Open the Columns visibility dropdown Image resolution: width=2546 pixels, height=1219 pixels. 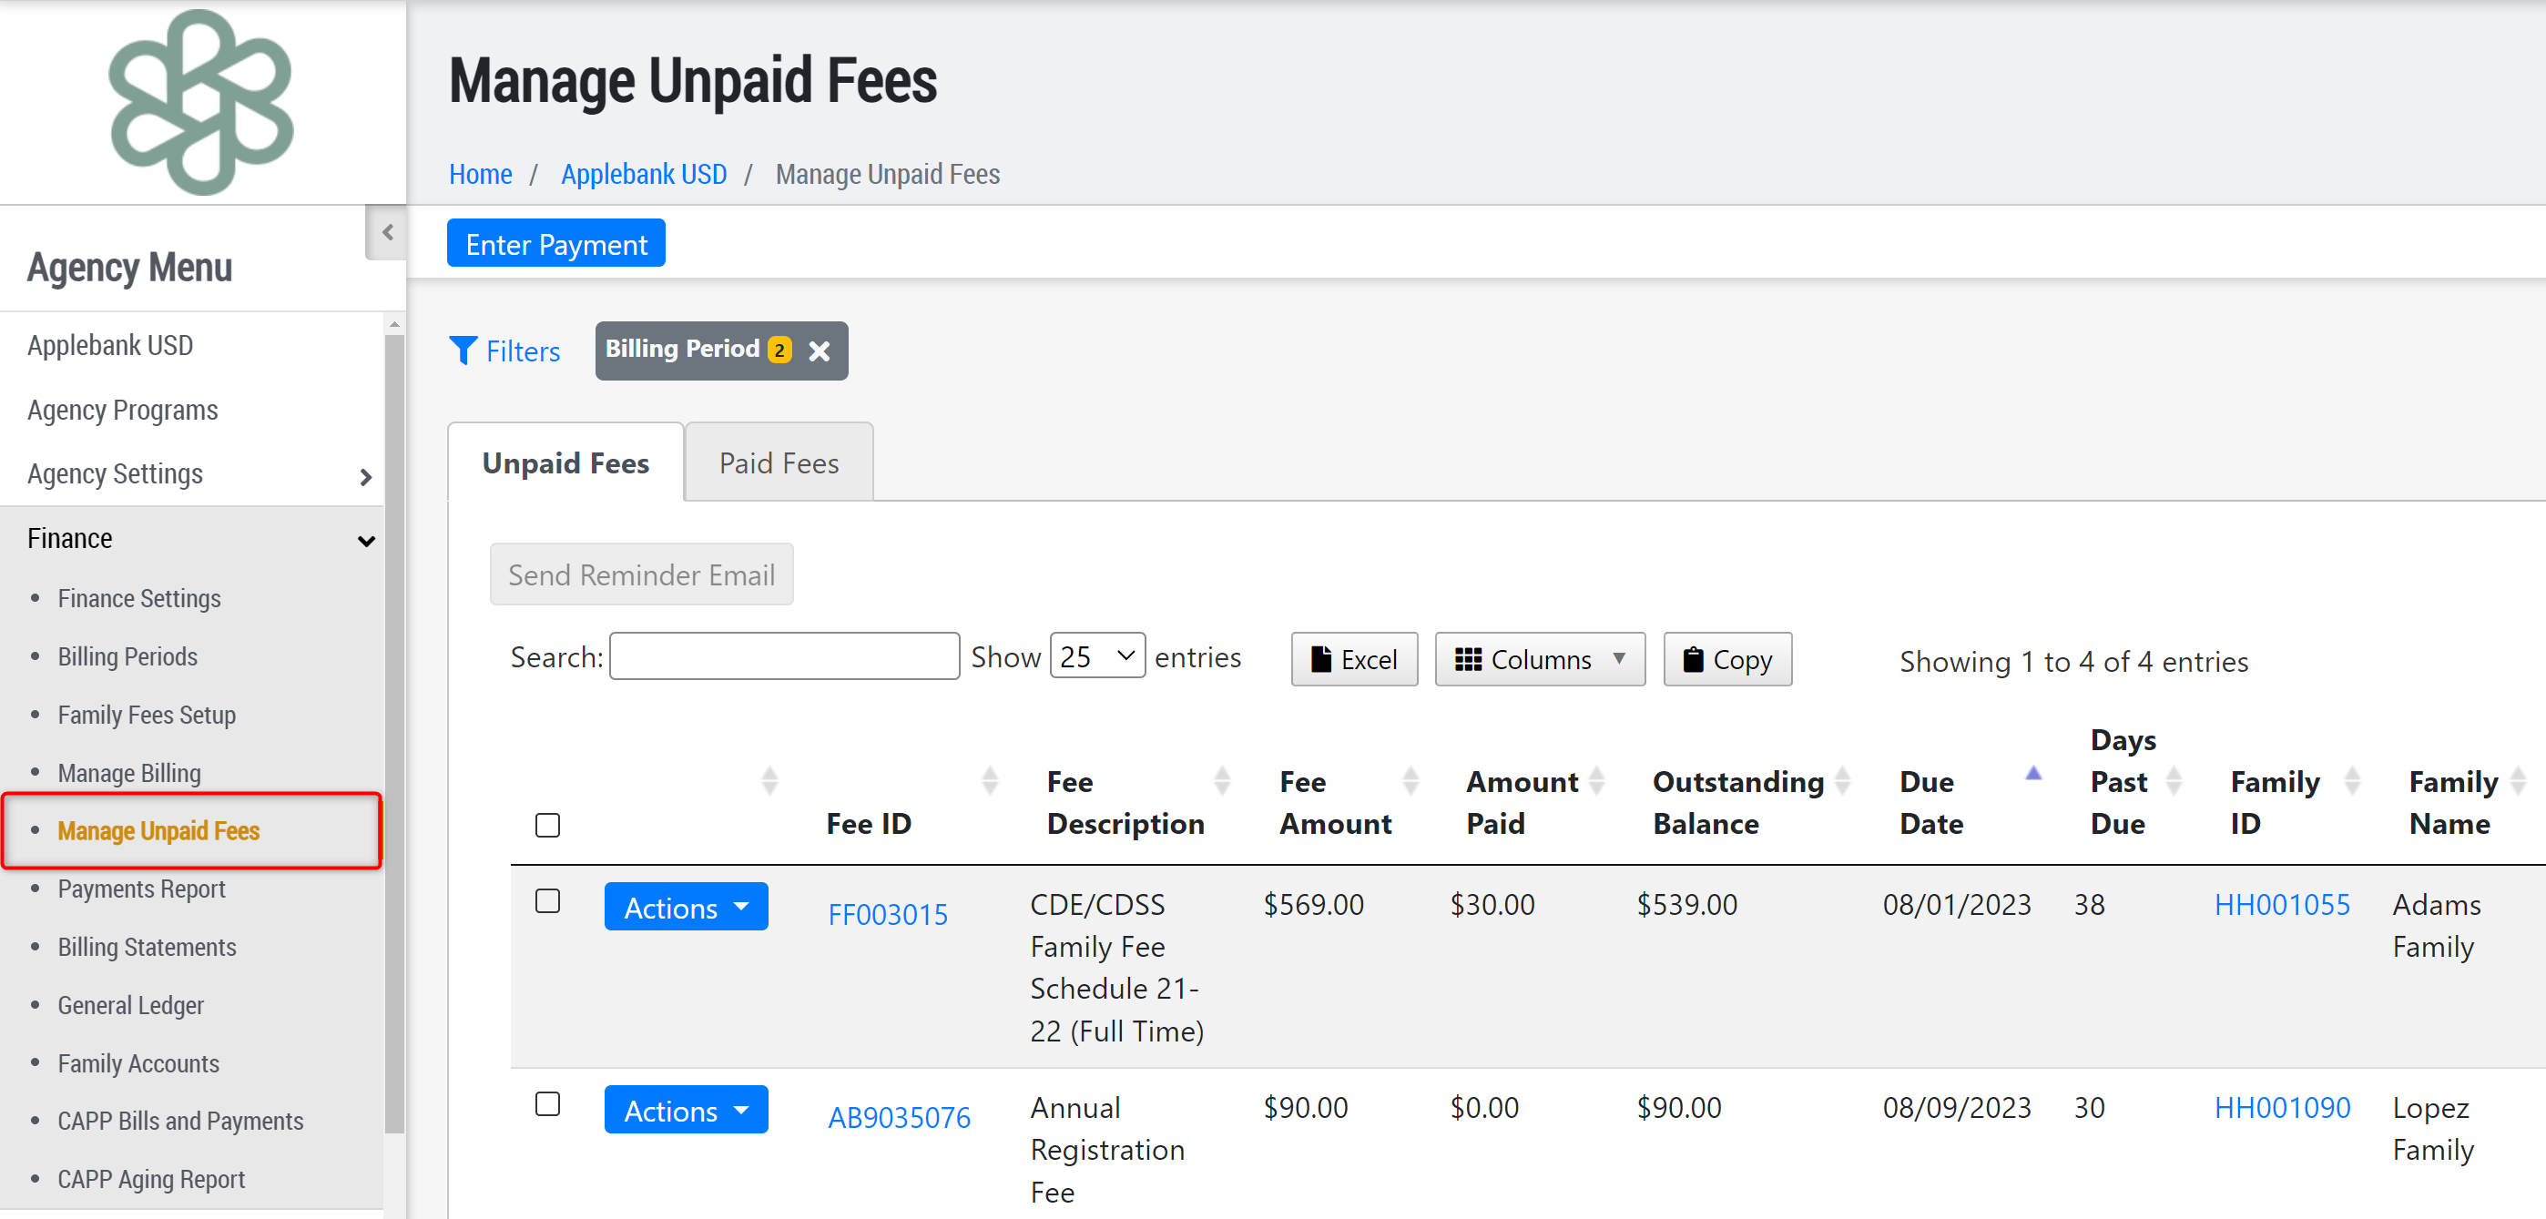pyautogui.click(x=1539, y=659)
